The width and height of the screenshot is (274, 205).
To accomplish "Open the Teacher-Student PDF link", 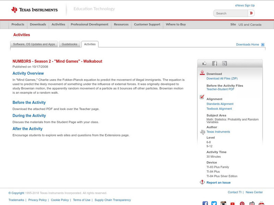I will click(220, 89).
